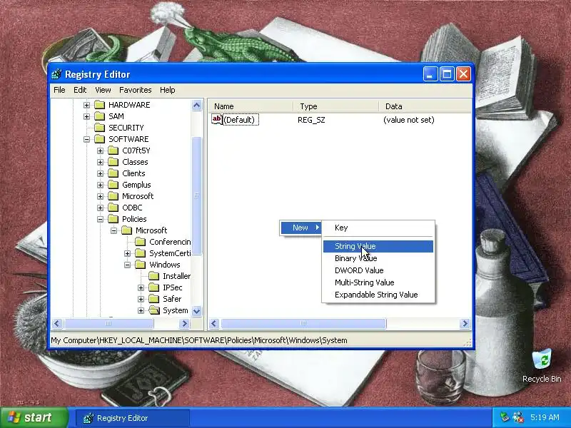
Task: Collapse the SOFTWARE key
Action: [86, 139]
